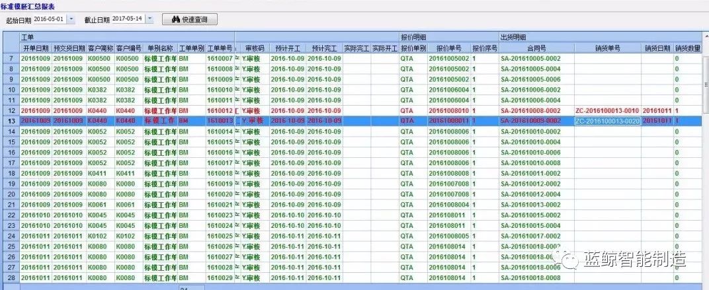Click the 销货单号 column header

607,48
